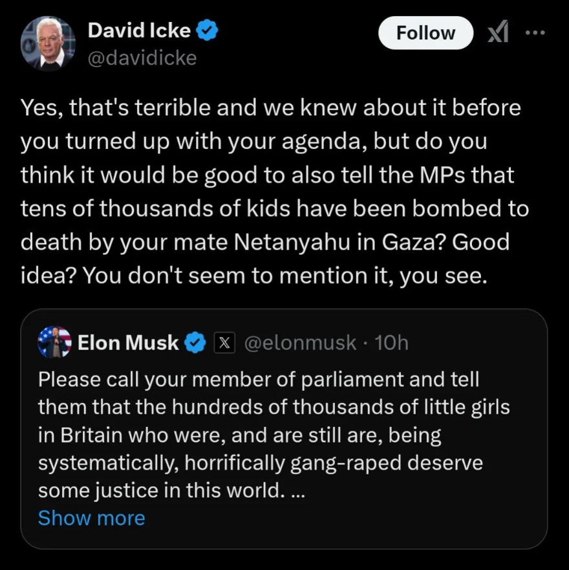Open the three-dot more options menu
Screen dimensions: 569x570
pyautogui.click(x=535, y=32)
